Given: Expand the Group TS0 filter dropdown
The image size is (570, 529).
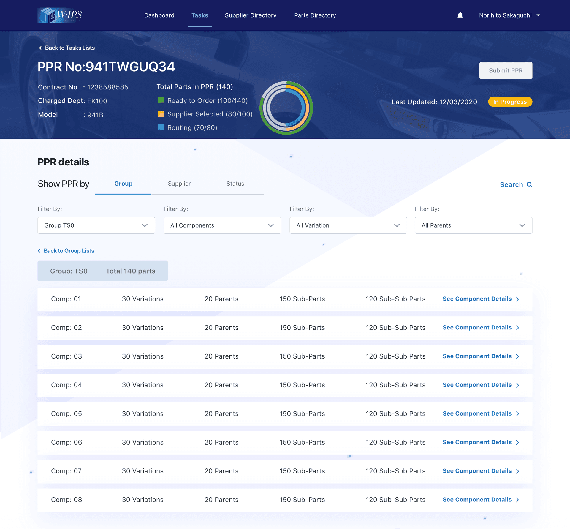Looking at the screenshot, I should pos(96,225).
